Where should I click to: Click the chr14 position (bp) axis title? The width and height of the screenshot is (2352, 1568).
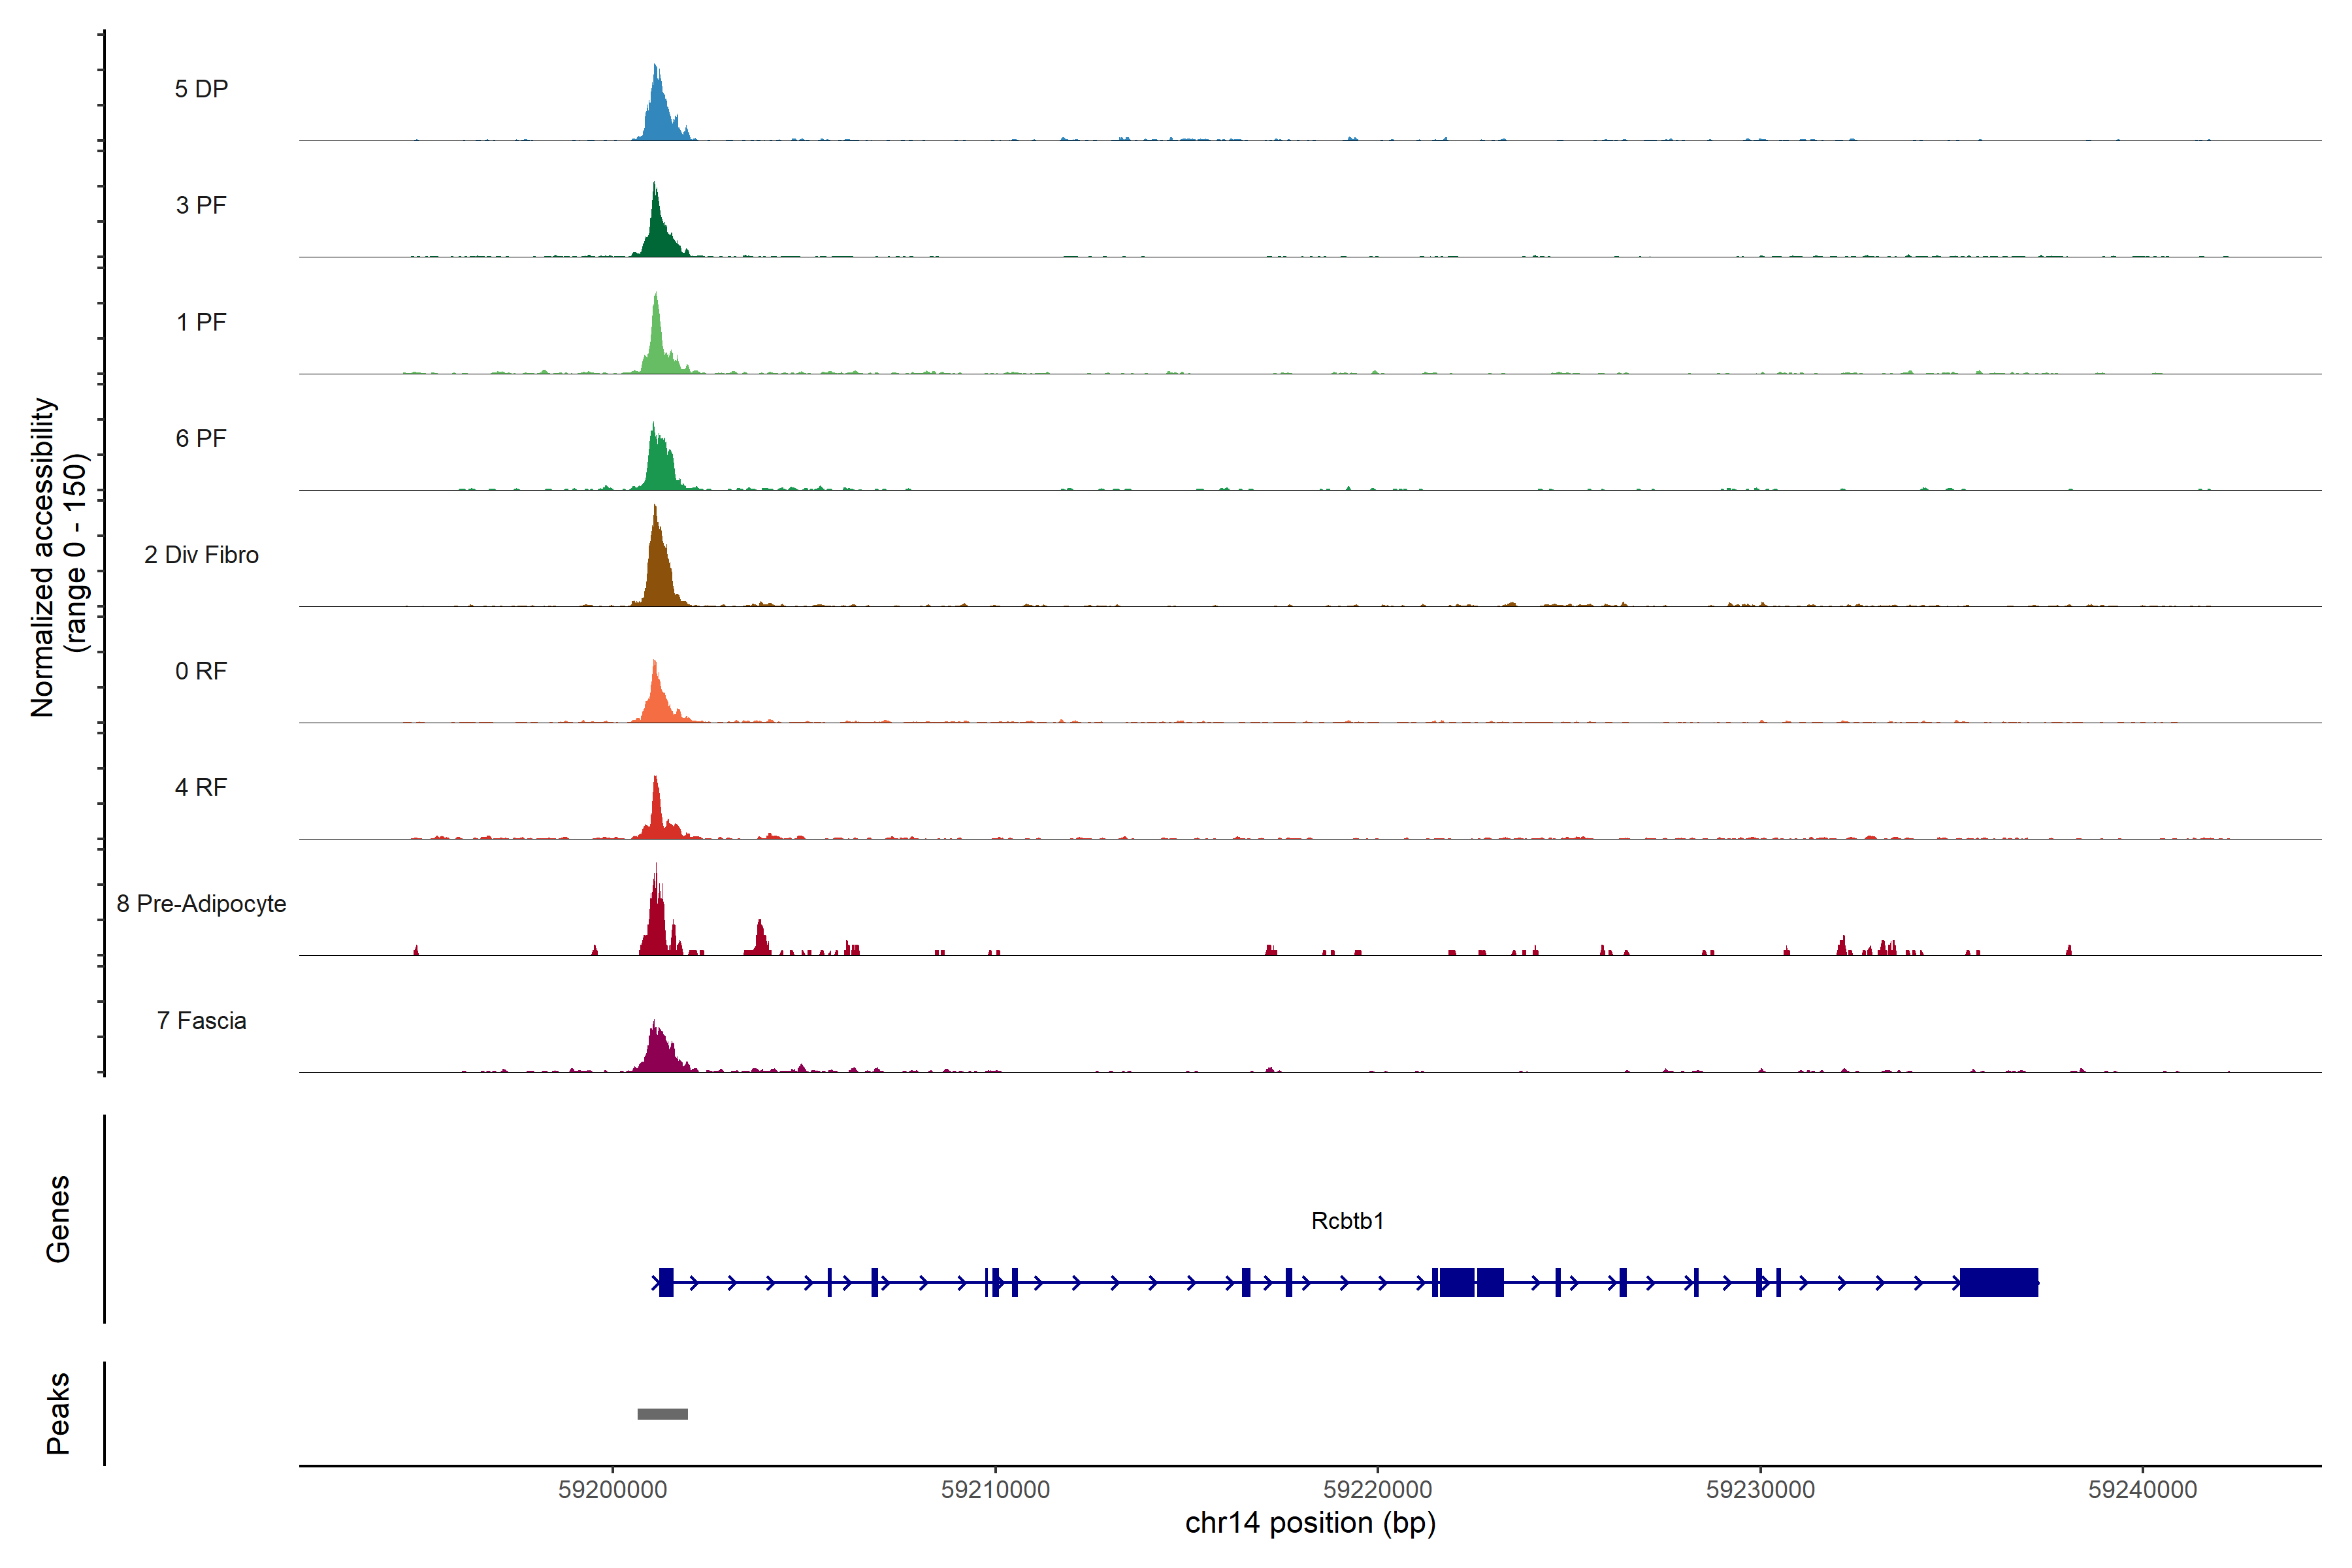click(x=1310, y=1523)
